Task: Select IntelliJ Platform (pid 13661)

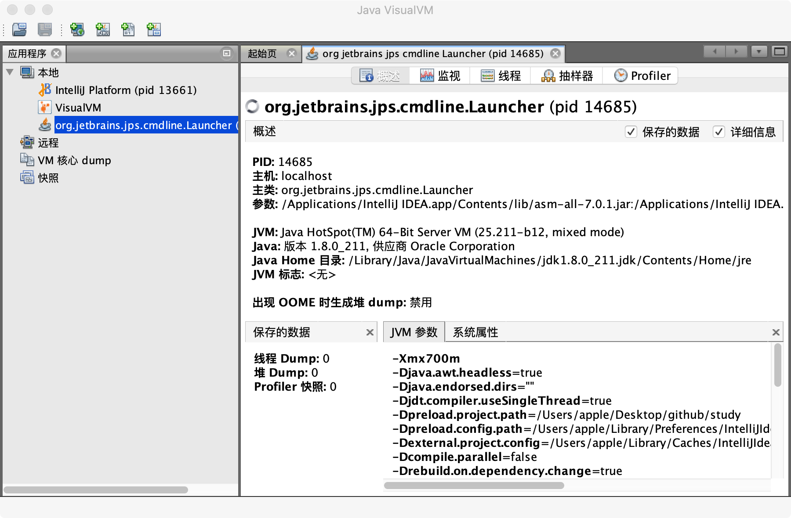Action: click(126, 90)
